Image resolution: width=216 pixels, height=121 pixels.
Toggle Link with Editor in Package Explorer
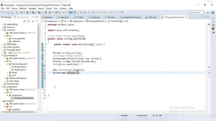(28, 21)
